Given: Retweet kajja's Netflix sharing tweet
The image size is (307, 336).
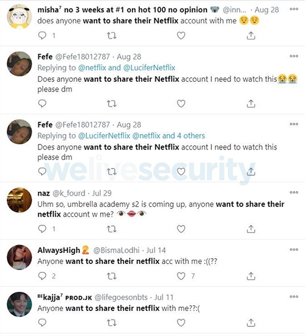Looking at the screenshot, I should click(x=111, y=323).
